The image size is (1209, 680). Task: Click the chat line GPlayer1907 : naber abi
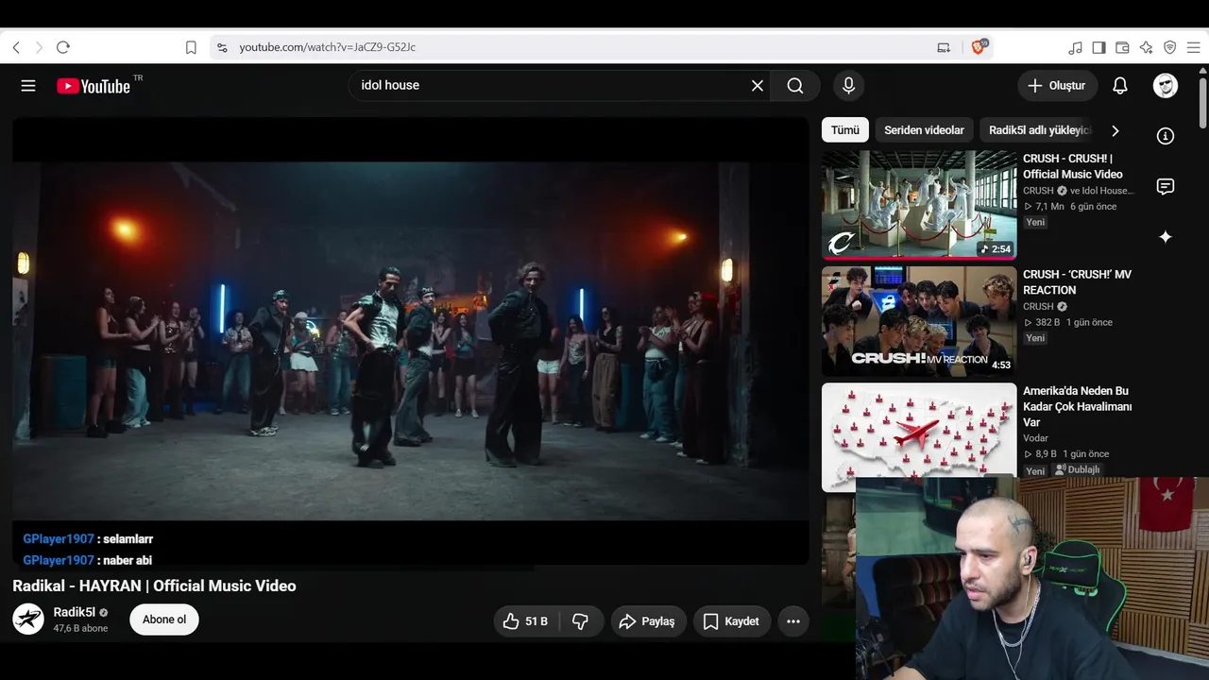click(88, 560)
